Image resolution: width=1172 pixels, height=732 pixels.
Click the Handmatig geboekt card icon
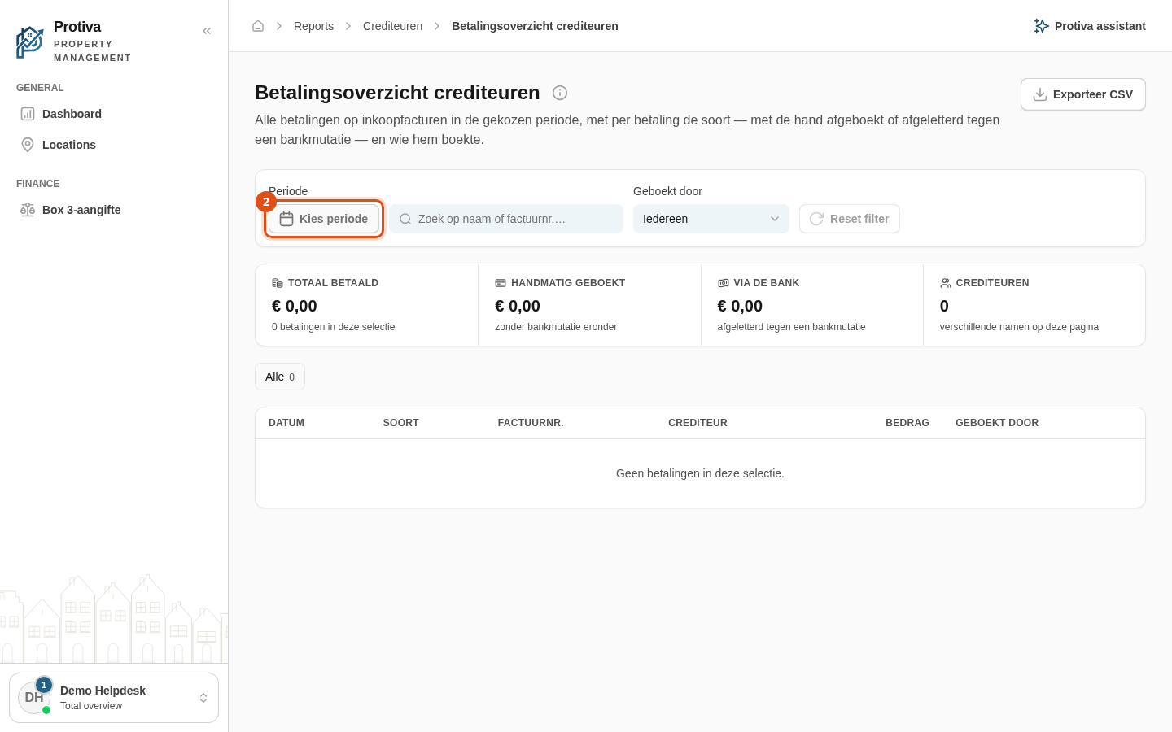[x=501, y=283]
